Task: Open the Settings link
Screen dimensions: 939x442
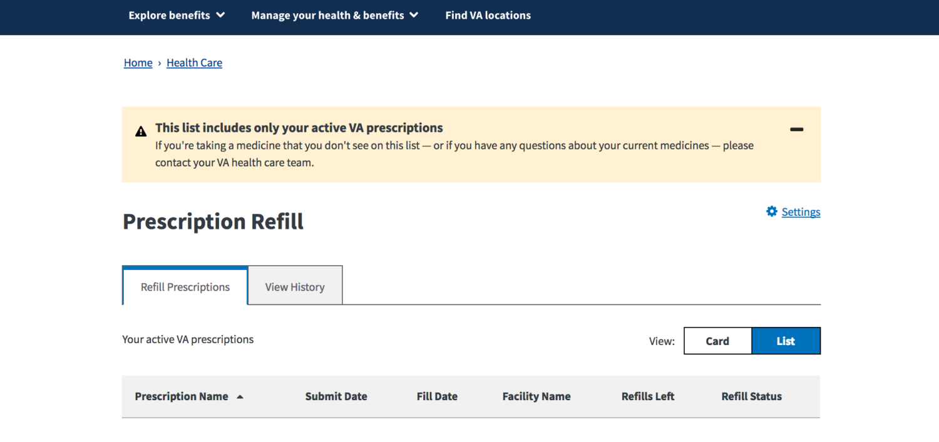Action: point(801,211)
